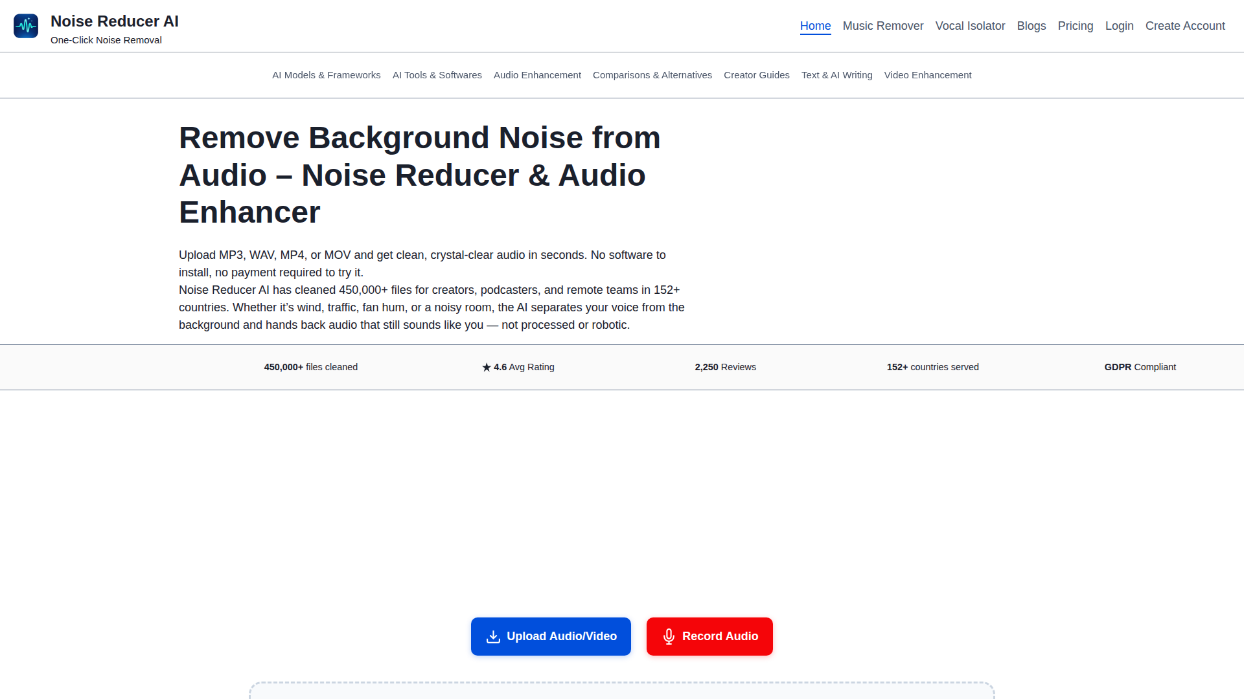This screenshot has width=1244, height=699.
Task: Click the upload arrow icon on the blue button
Action: point(493,636)
